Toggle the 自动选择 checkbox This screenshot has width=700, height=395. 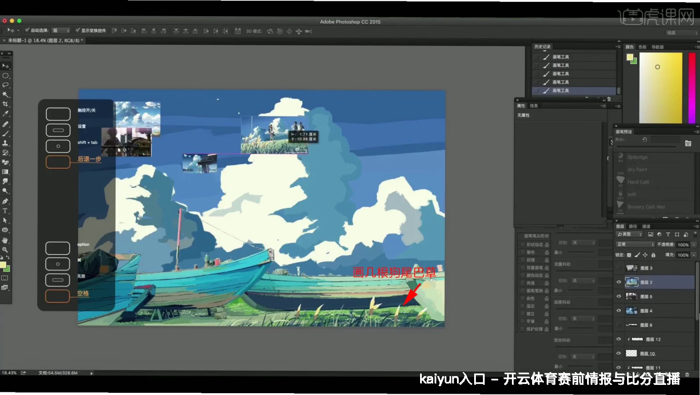pyautogui.click(x=27, y=30)
